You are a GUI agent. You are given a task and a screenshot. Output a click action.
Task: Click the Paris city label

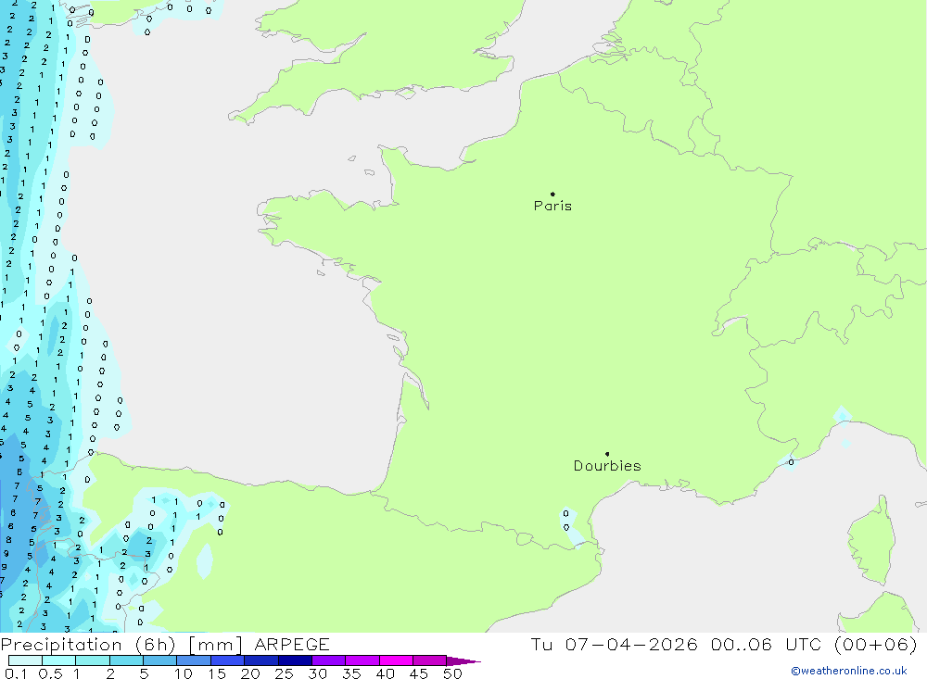(x=552, y=206)
